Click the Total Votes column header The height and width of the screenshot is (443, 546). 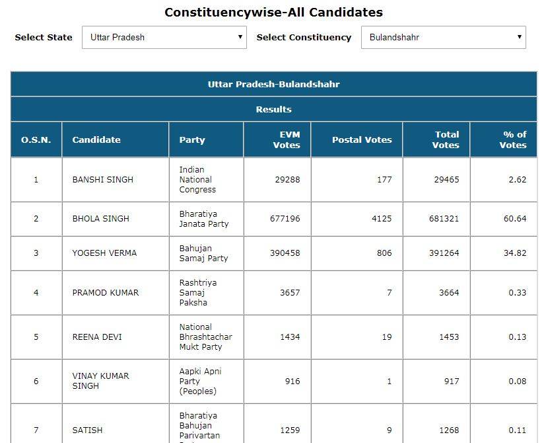tap(446, 140)
